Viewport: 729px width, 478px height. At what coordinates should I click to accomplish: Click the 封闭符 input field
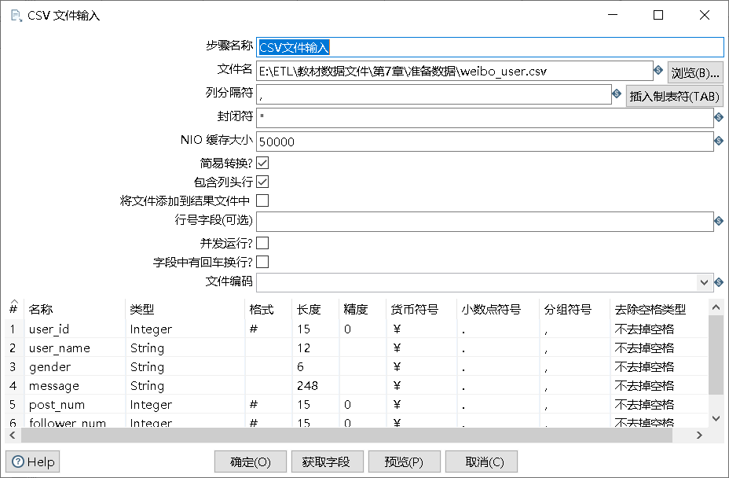tap(485, 118)
